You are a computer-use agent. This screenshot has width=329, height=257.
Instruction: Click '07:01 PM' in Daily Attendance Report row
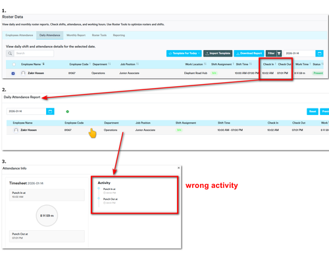pyautogui.click(x=297, y=130)
